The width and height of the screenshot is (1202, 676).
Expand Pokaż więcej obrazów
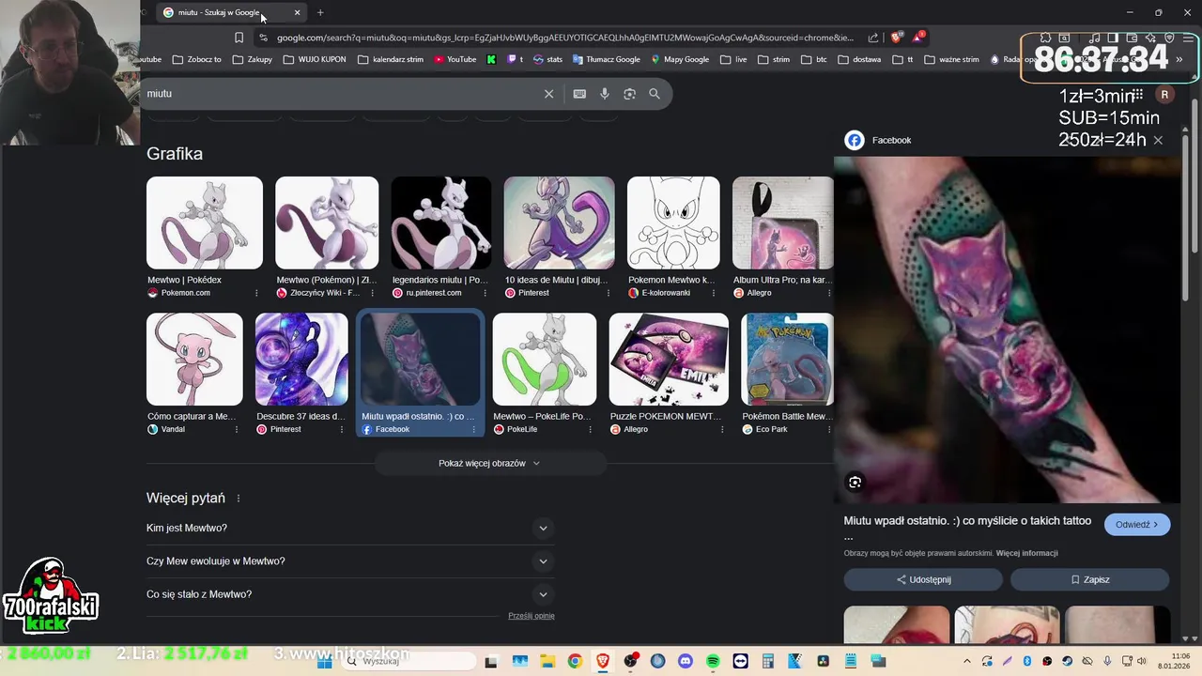(x=489, y=463)
